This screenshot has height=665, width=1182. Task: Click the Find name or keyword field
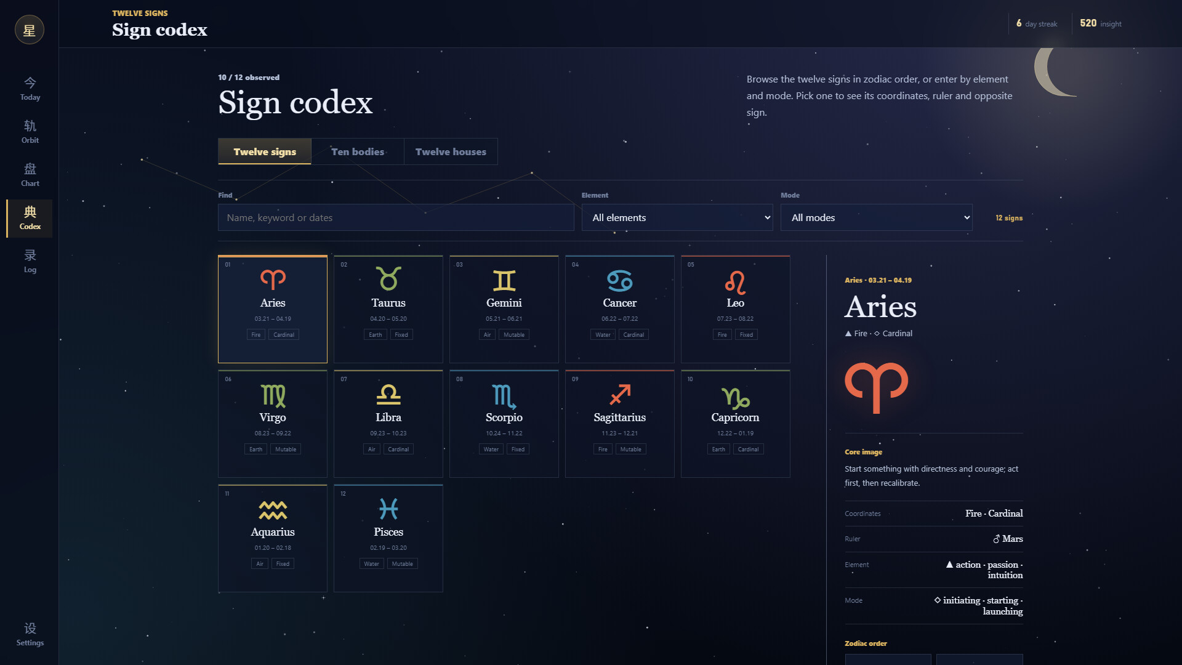pyautogui.click(x=396, y=217)
